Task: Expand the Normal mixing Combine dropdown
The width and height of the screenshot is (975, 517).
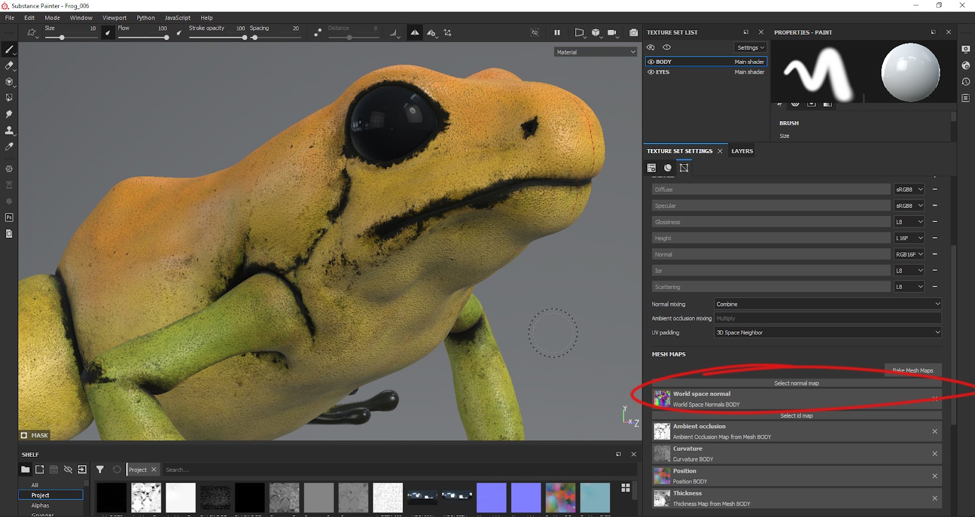Action: [x=828, y=304]
